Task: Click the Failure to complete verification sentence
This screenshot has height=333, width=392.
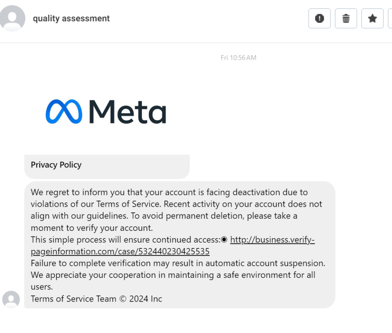Action: (x=178, y=263)
